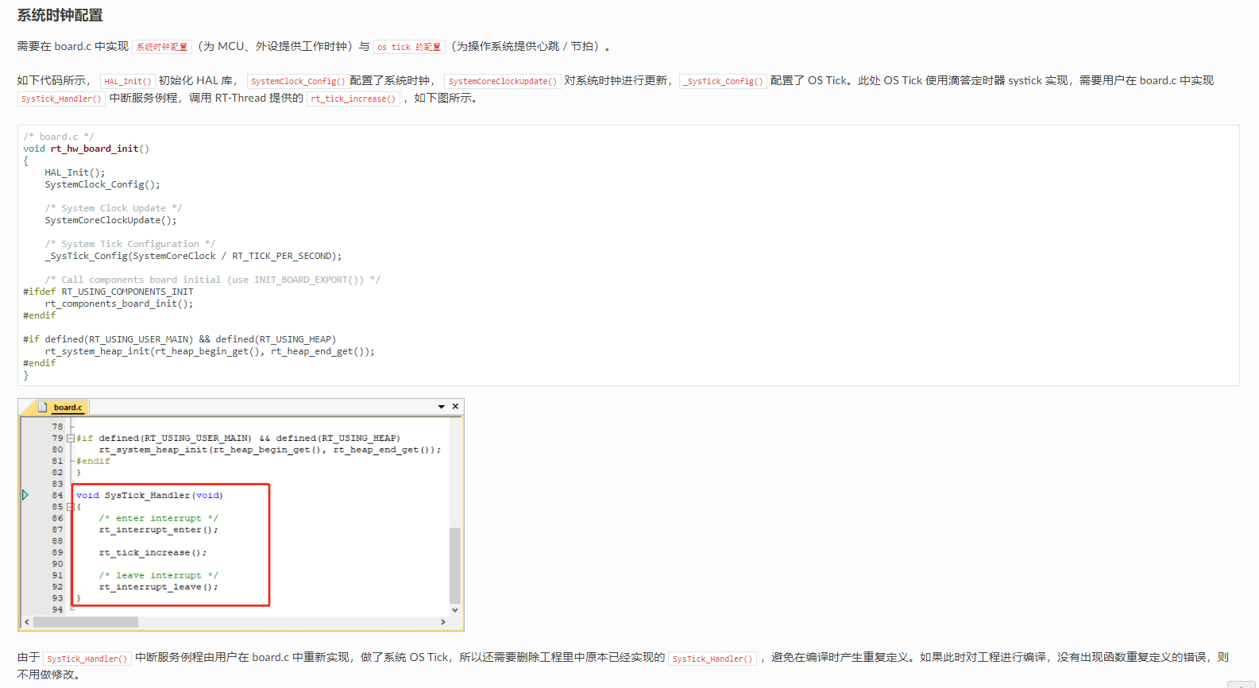Click the 系统时钟配置 section heading
Screen dimensions: 1259x688
(60, 15)
